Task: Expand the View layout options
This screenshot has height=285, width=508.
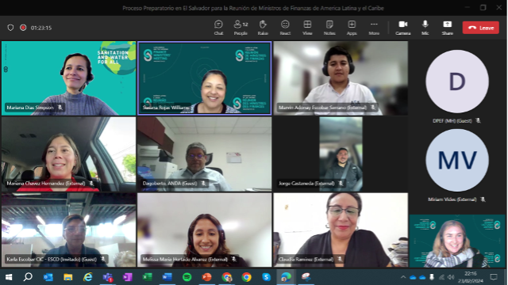Action: pyautogui.click(x=307, y=28)
